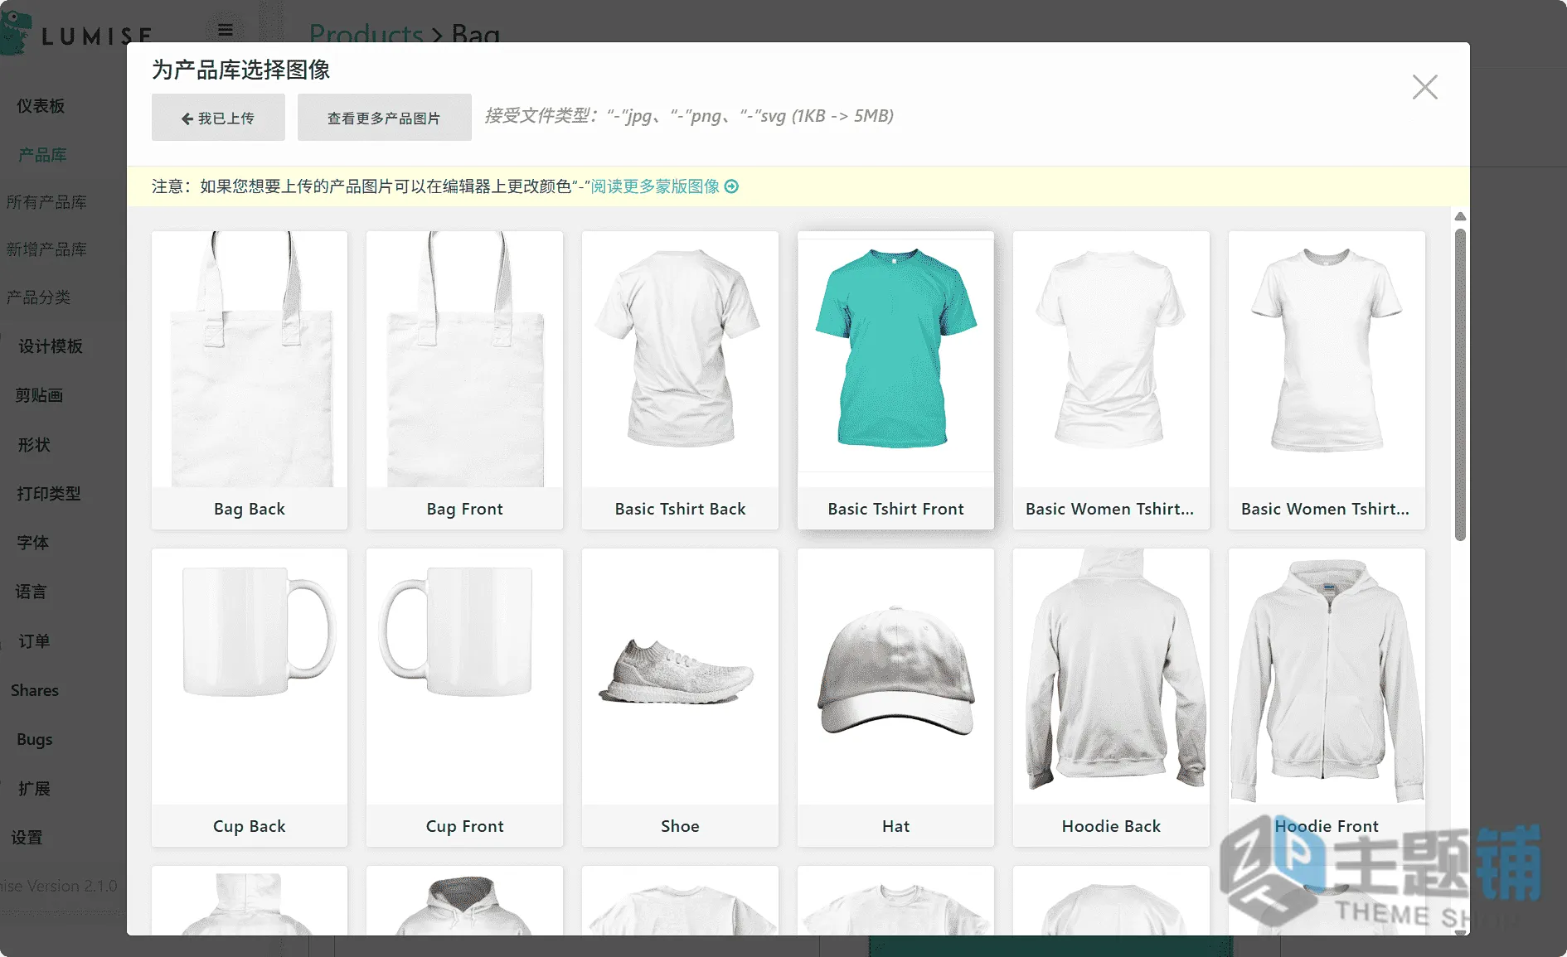Go to 所有产品库 submenu item

(x=46, y=202)
